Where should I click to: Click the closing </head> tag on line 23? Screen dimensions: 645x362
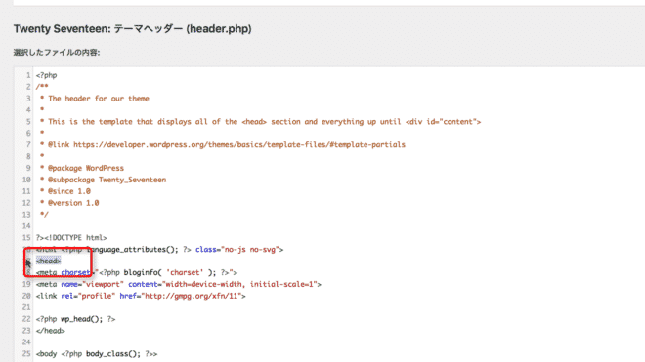tap(50, 331)
